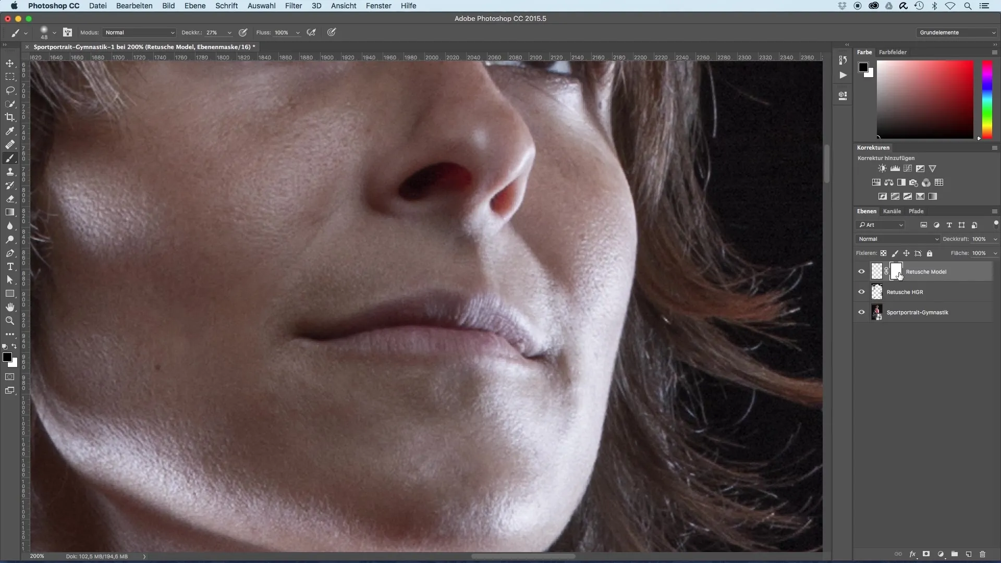Delete layer with the trash icon

coord(983,554)
